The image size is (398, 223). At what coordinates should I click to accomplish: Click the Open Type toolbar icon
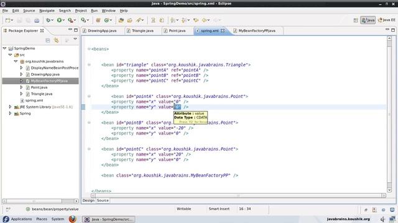coord(121,20)
